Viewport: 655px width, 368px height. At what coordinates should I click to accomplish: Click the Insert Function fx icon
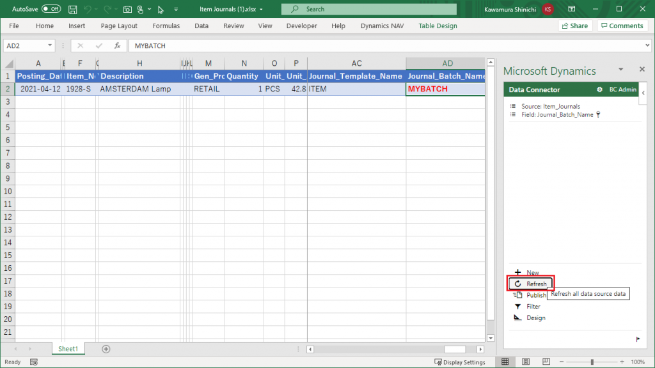click(x=117, y=46)
